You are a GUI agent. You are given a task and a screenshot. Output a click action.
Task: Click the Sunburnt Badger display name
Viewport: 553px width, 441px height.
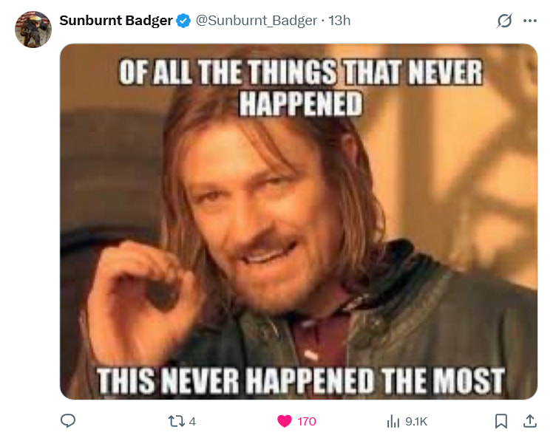click(x=116, y=21)
